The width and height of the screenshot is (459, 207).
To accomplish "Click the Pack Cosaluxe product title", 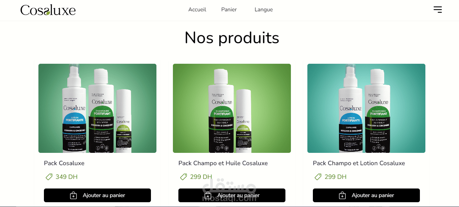I will [64, 163].
